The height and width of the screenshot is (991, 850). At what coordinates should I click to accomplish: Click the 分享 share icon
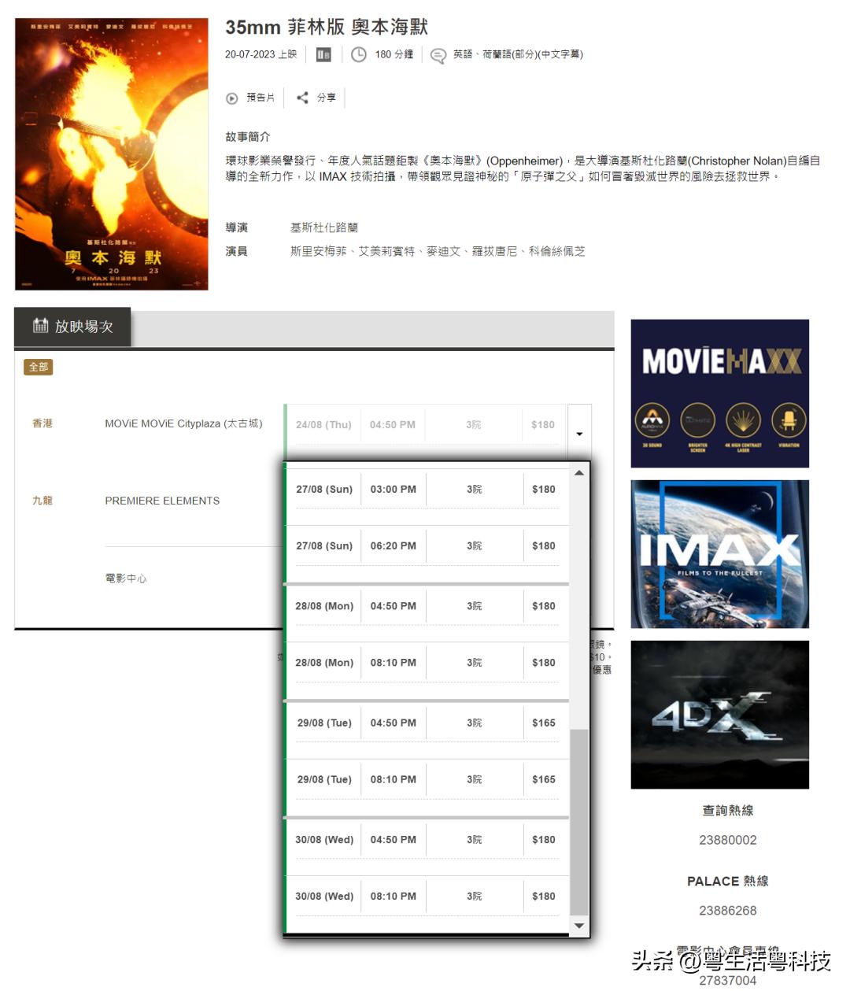pos(303,98)
